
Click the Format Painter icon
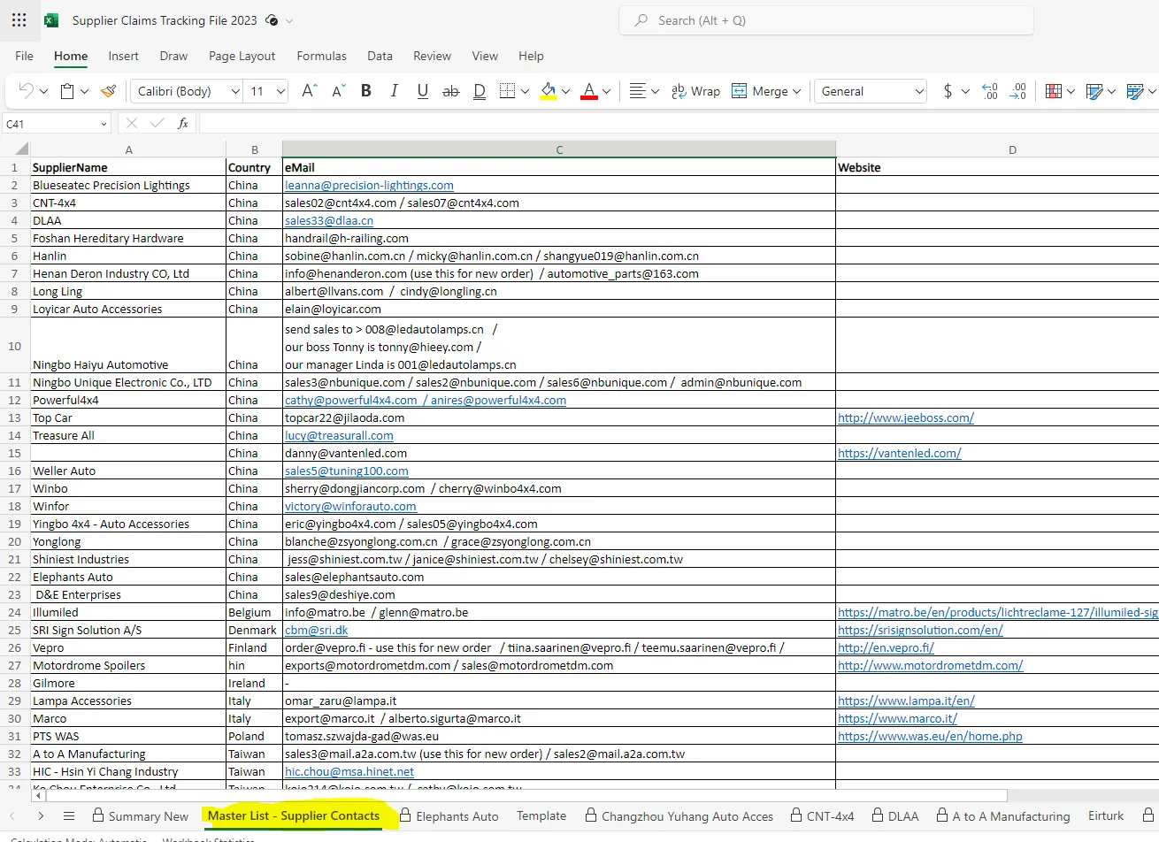[x=109, y=91]
